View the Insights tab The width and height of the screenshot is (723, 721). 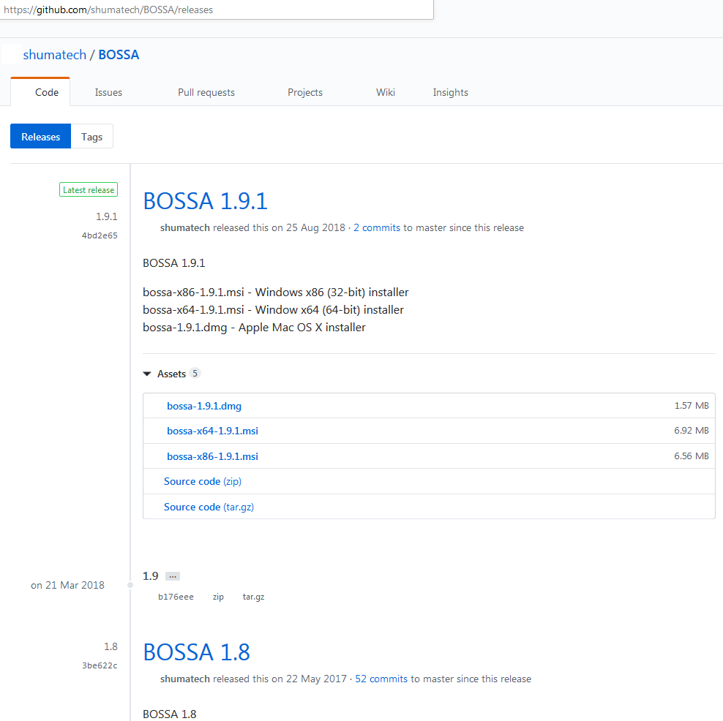pyautogui.click(x=451, y=92)
